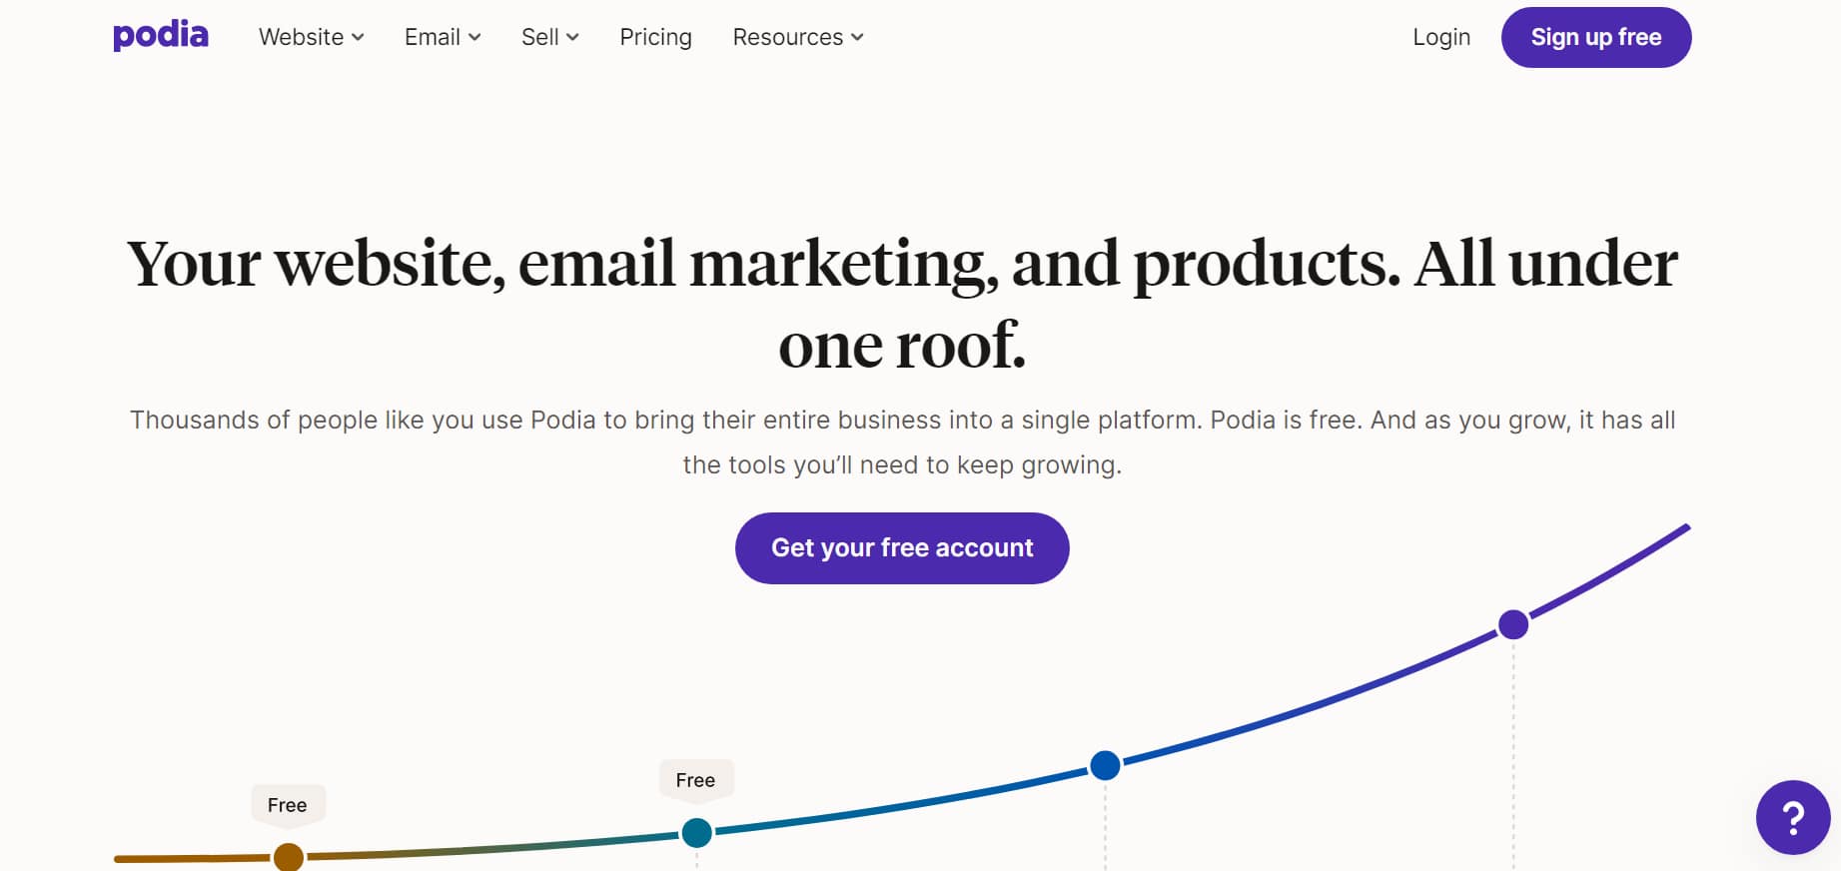The width and height of the screenshot is (1841, 871).
Task: Go to the Pricing page
Action: (655, 37)
